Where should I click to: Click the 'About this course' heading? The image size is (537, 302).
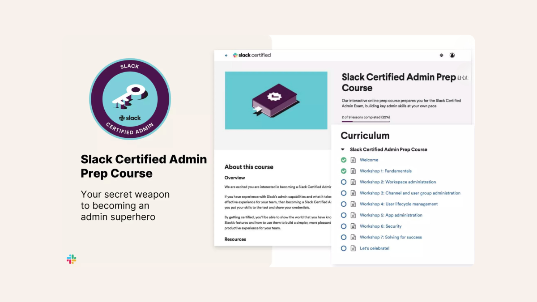249,167
